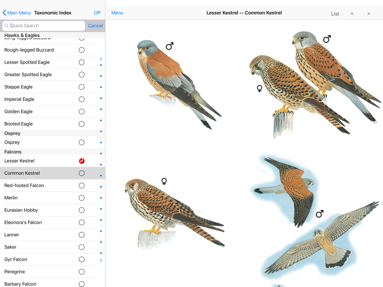This screenshot has width=383, height=287.
Task: Open the Lanner entry
Action: pos(11,235)
